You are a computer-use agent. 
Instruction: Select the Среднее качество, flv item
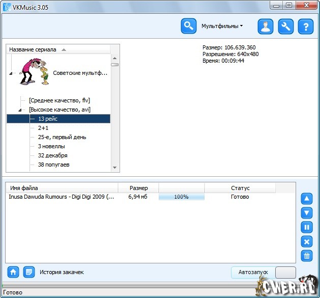[x=59, y=100]
